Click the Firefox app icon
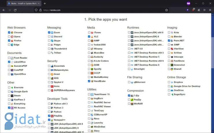The width and height of the screenshot is (214, 133). click(12, 41)
